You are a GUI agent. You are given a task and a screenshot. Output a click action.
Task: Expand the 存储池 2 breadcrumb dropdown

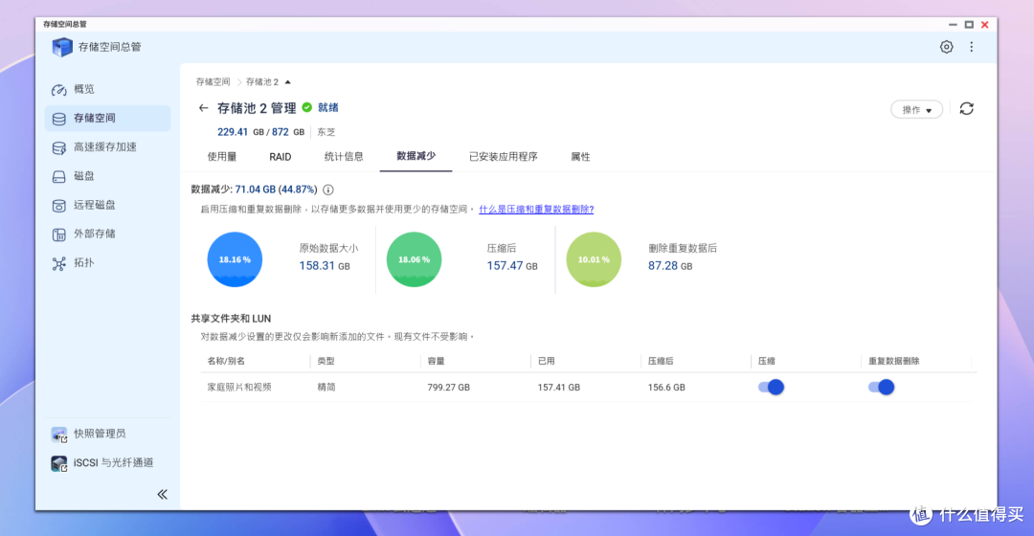pos(287,82)
